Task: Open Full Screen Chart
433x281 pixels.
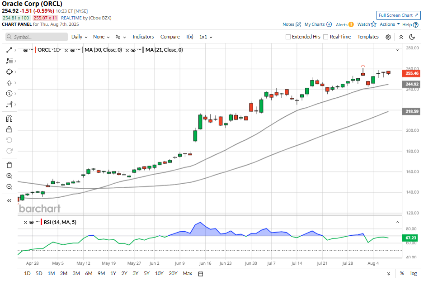Action: [399, 15]
